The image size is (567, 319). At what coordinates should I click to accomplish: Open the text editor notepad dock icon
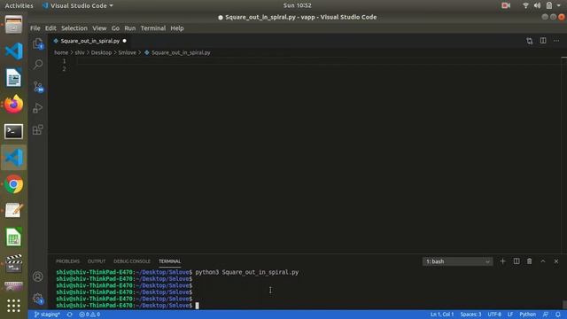(14, 211)
